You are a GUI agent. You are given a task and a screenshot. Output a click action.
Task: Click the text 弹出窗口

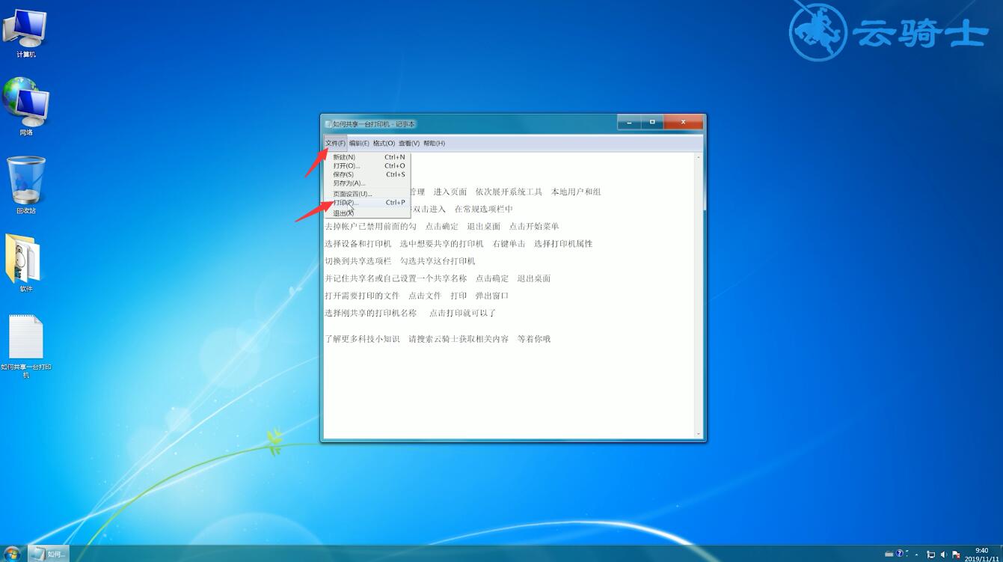[x=492, y=296]
